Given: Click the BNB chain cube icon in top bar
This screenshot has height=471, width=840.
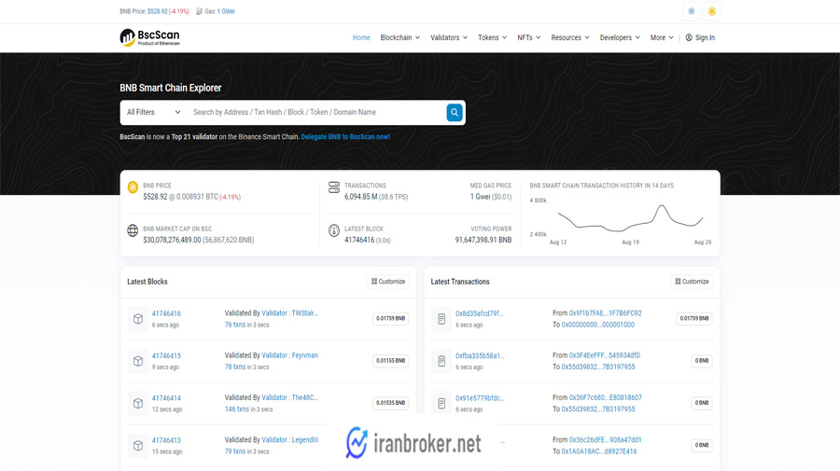Looking at the screenshot, I should (x=712, y=11).
